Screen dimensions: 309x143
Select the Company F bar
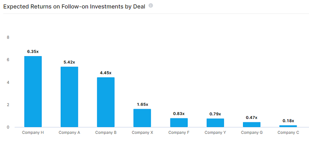pyautogui.click(x=179, y=123)
